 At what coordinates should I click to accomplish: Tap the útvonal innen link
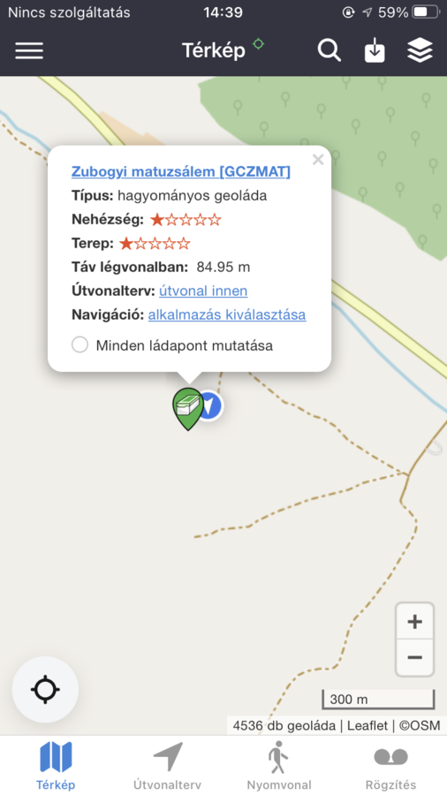203,291
